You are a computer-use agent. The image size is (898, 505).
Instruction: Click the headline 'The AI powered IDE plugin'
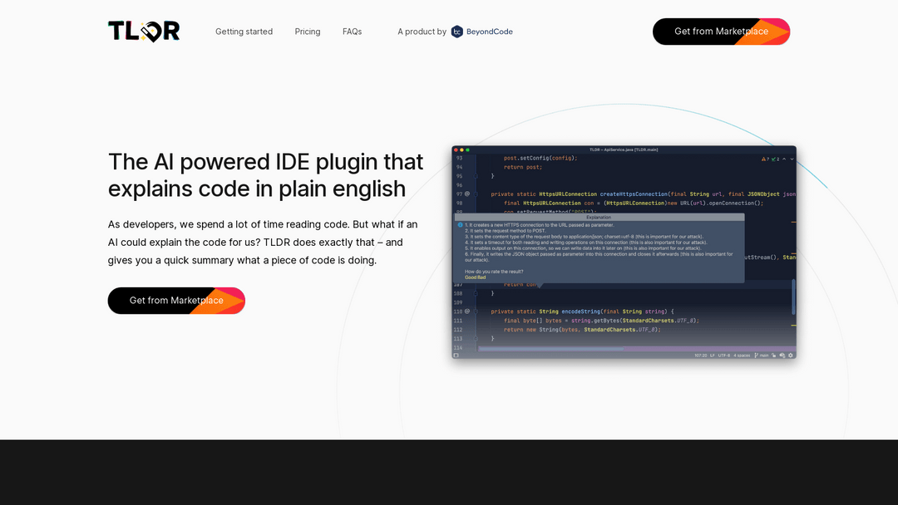click(266, 175)
